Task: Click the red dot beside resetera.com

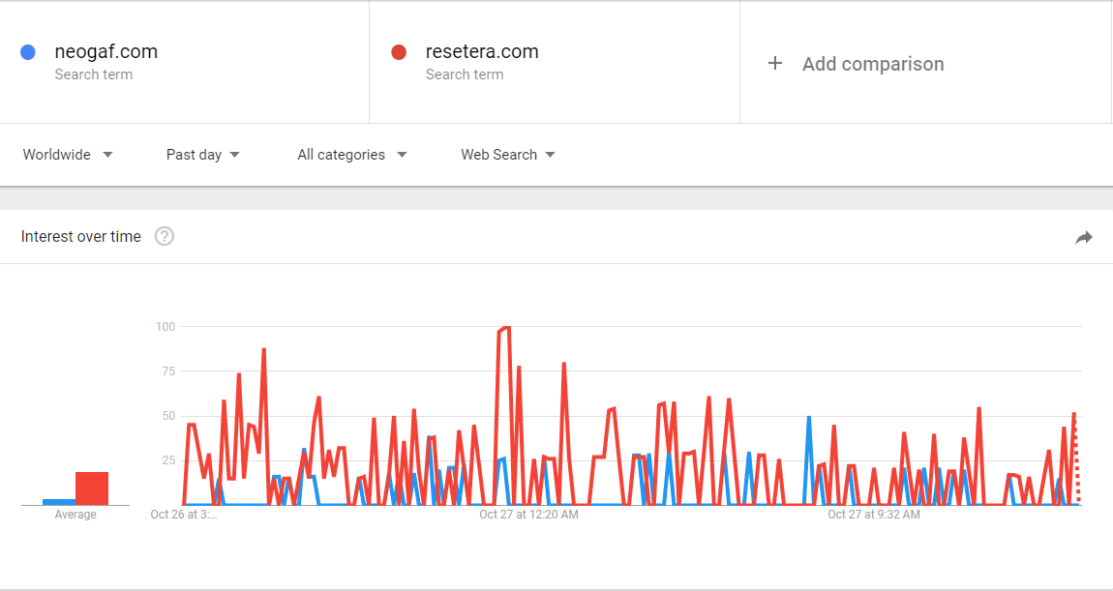Action: 398,52
